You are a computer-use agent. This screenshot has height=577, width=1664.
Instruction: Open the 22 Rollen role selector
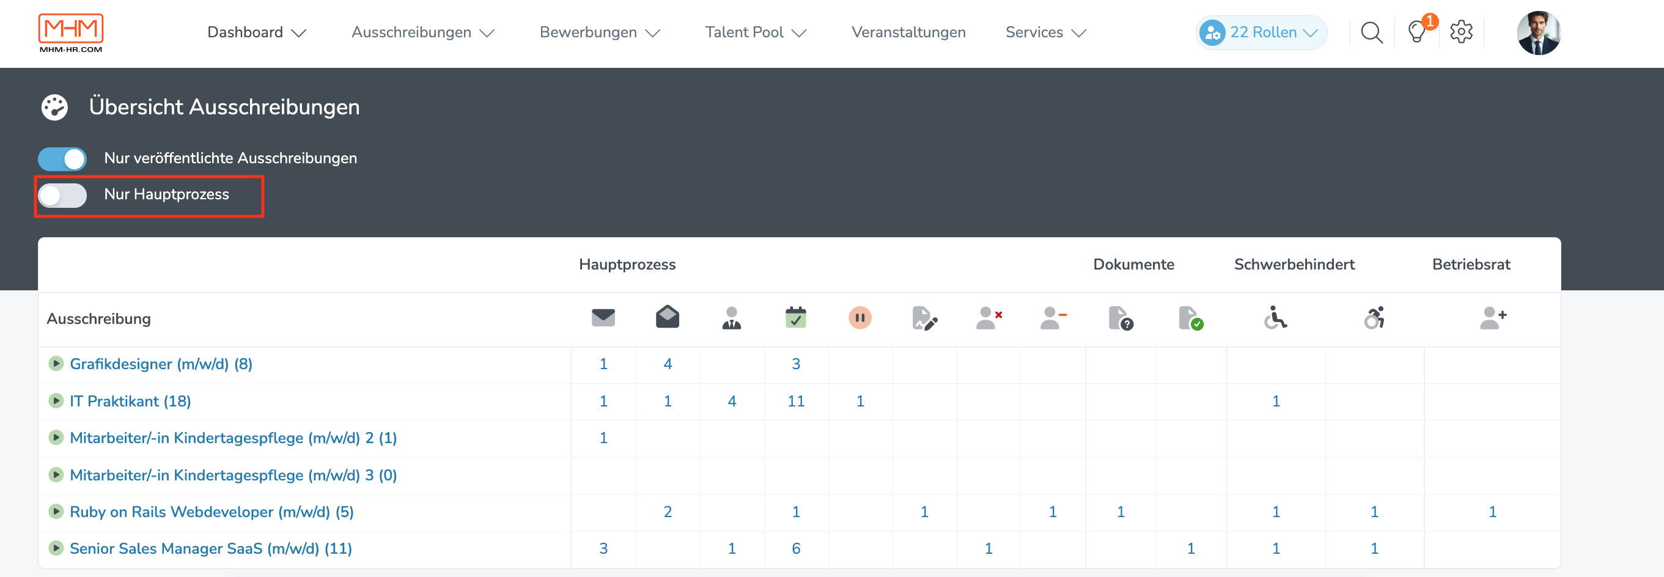click(1261, 32)
